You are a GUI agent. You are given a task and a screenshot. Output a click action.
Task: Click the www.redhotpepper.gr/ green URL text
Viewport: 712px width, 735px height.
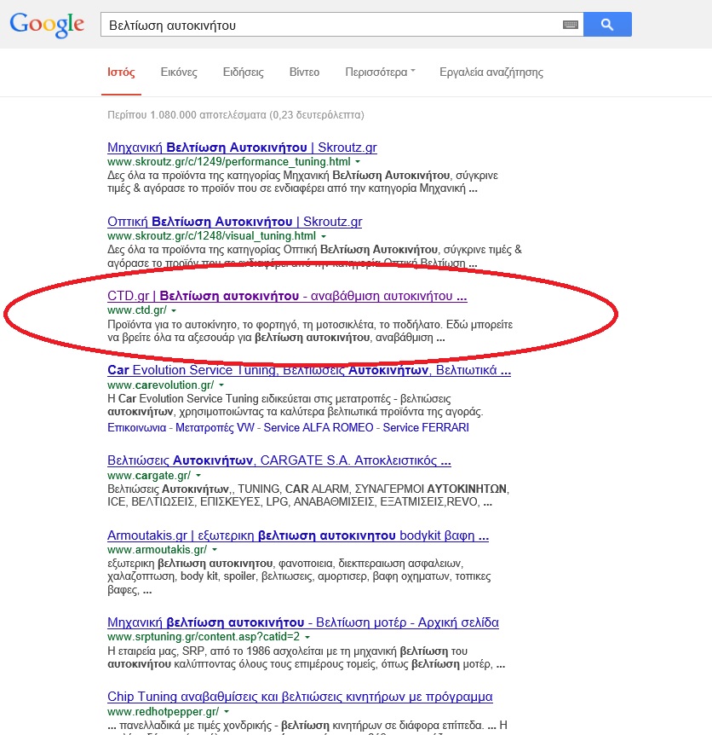point(164,712)
